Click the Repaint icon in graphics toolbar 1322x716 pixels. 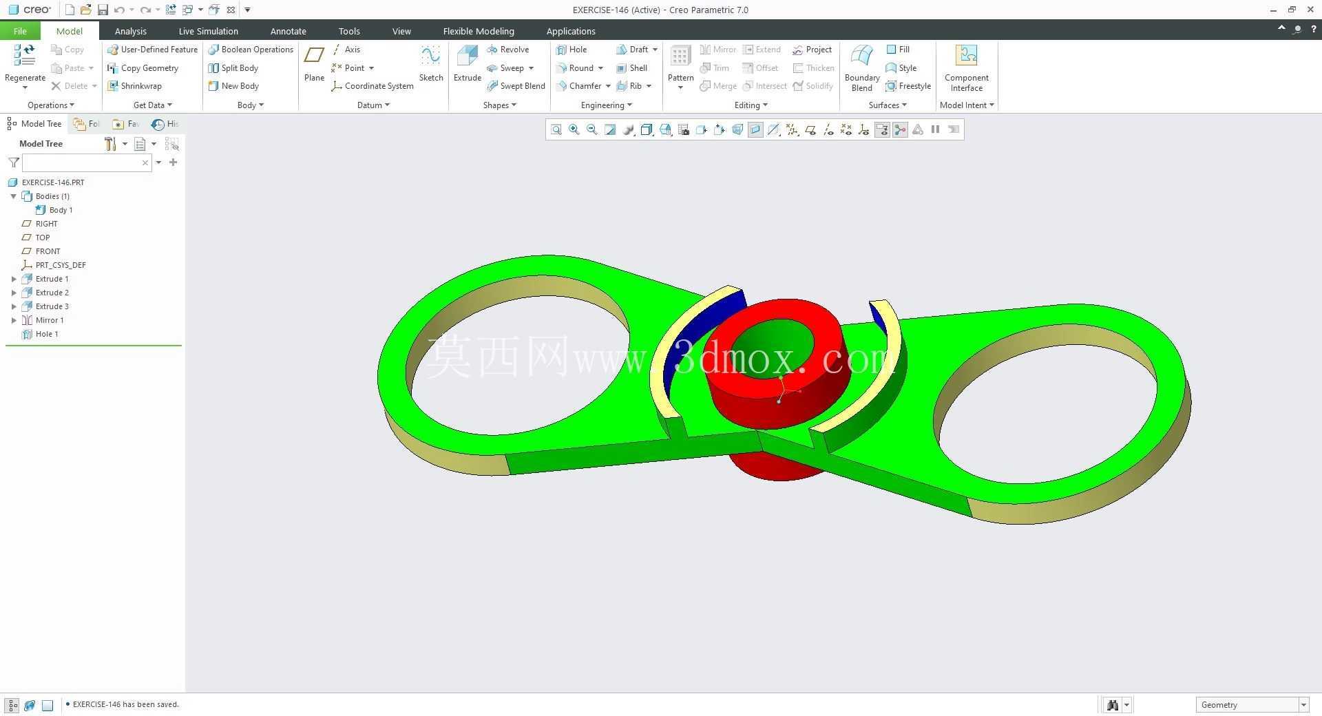pos(610,129)
